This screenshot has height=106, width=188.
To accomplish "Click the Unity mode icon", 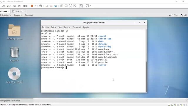I will coord(75,6).
